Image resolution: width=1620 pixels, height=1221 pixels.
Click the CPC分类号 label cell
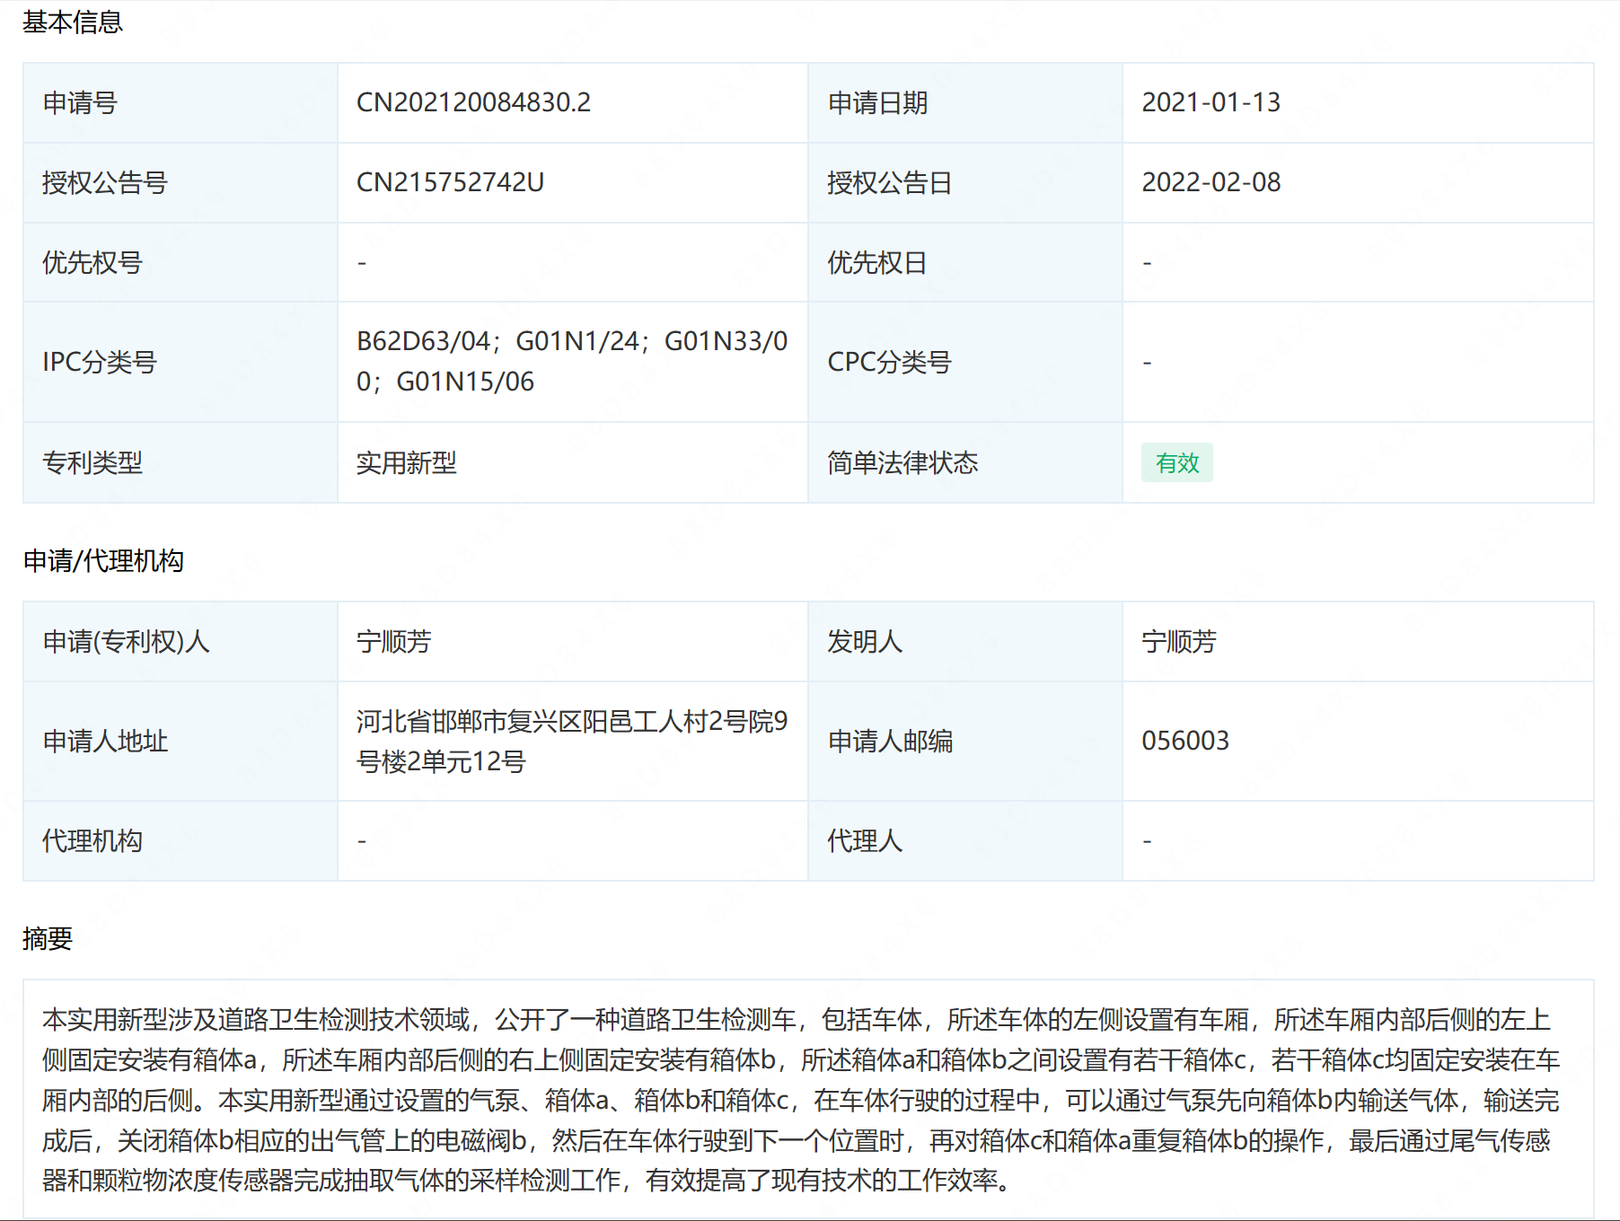pyautogui.click(x=965, y=362)
